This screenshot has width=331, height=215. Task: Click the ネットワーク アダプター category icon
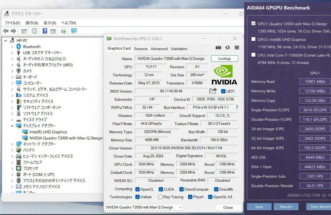click(x=19, y=144)
